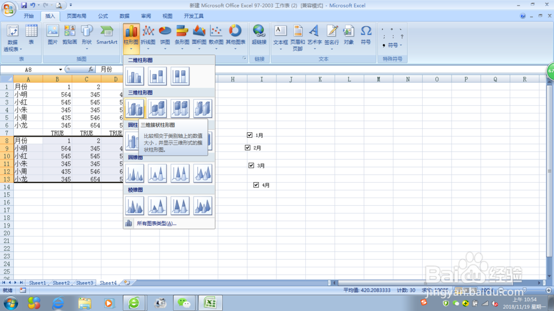
Task: Insert a 表 table
Action: (31, 35)
